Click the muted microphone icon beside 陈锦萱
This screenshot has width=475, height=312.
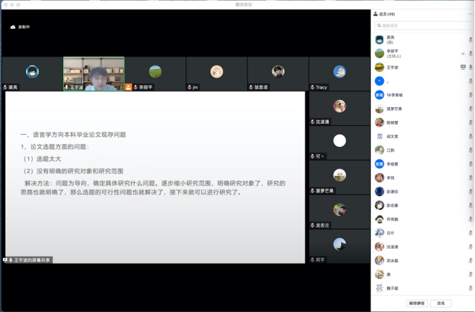pos(471,122)
